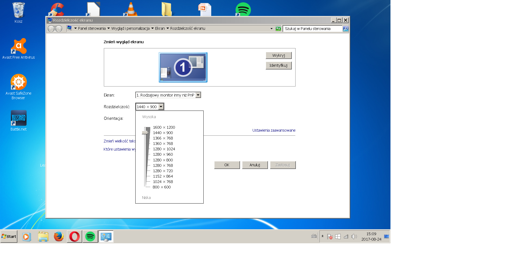Choose 1280 × 1024 resolution

pos(164,149)
